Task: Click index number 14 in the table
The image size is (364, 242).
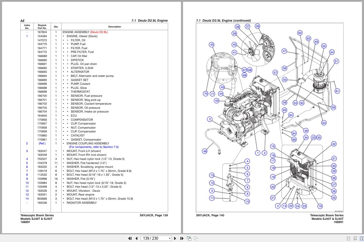Action: click(x=27, y=199)
